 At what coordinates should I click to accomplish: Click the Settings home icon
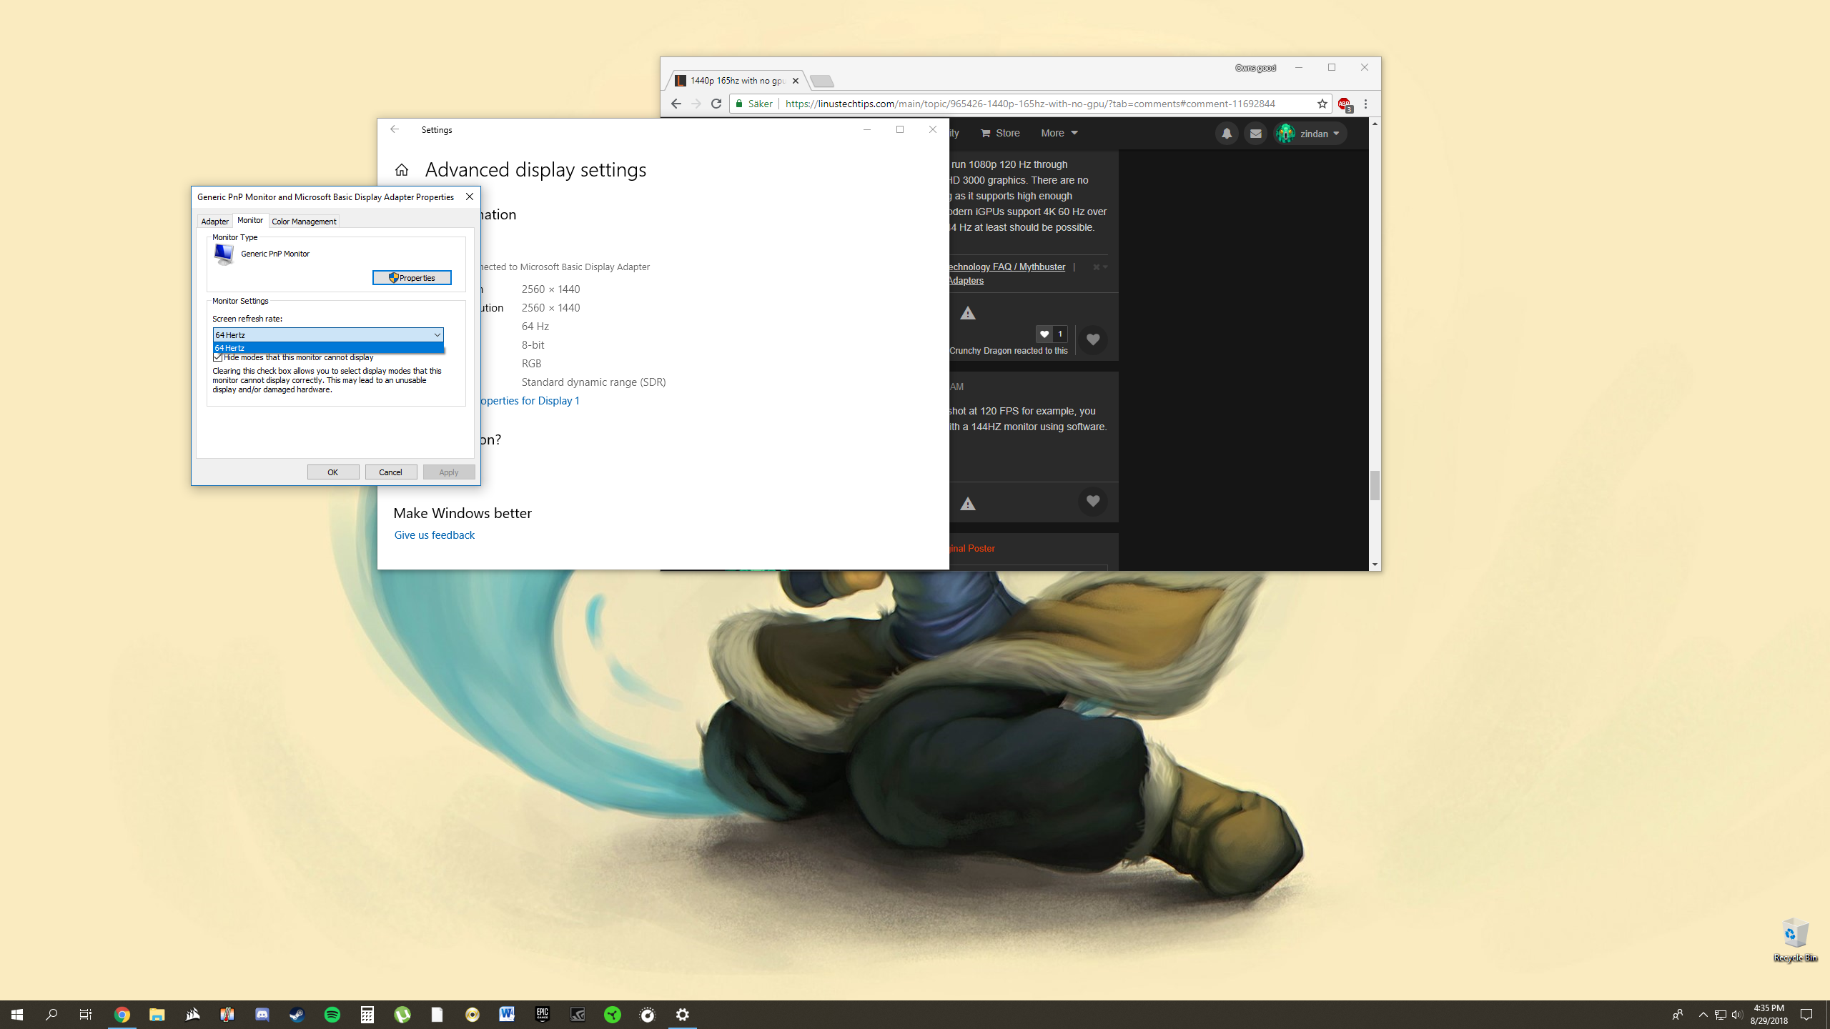(x=402, y=170)
